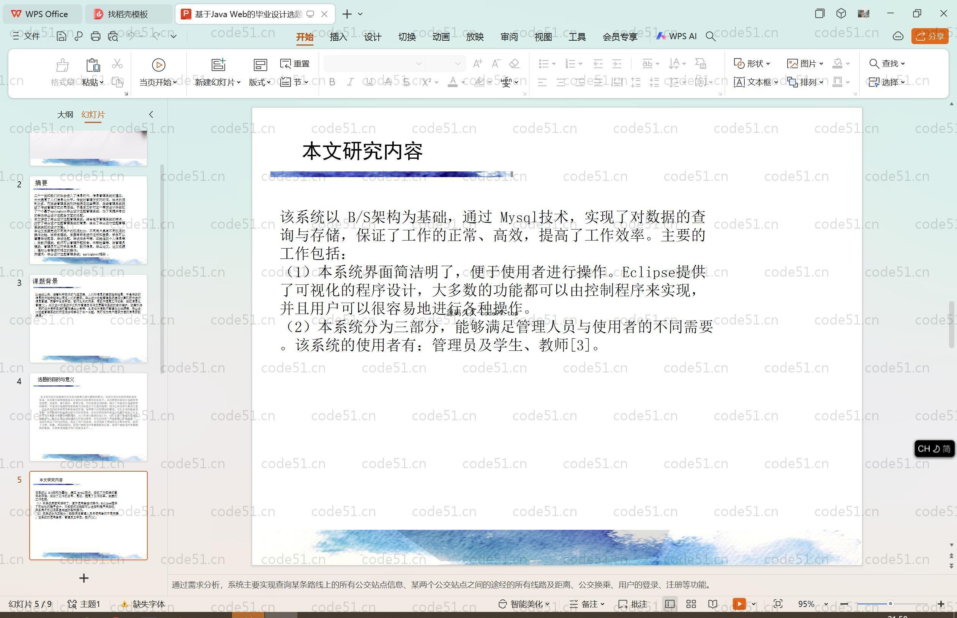This screenshot has width=957, height=618.
Task: Open the Shapes (形状) dropdown
Action: pos(752,63)
